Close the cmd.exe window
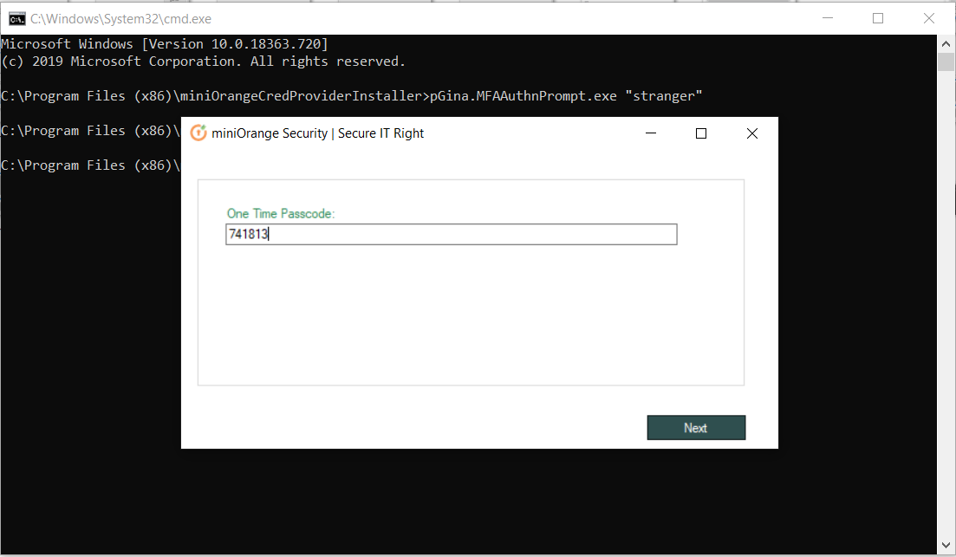 928,18
